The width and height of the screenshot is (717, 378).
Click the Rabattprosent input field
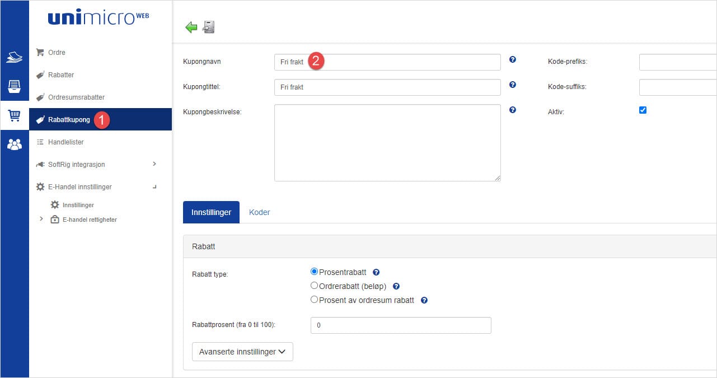coord(400,325)
